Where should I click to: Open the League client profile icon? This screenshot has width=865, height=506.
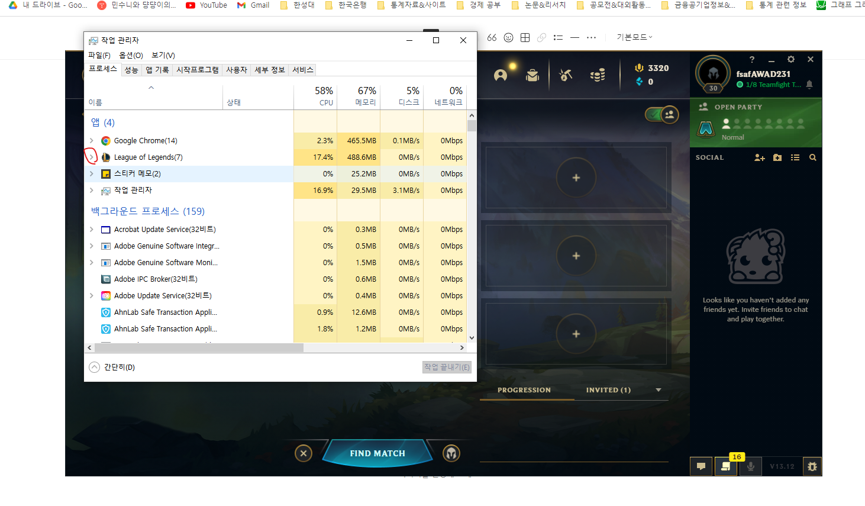(501, 75)
